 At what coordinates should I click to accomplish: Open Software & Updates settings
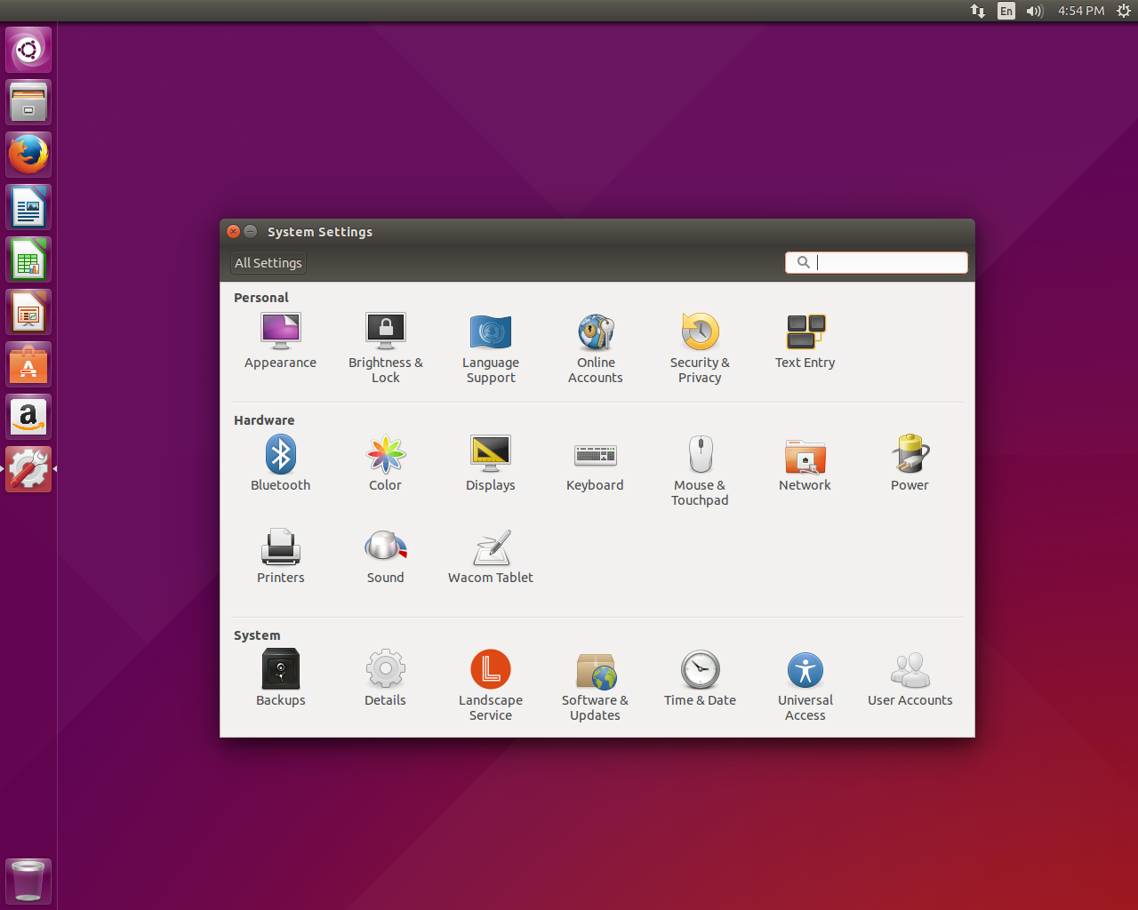point(595,686)
